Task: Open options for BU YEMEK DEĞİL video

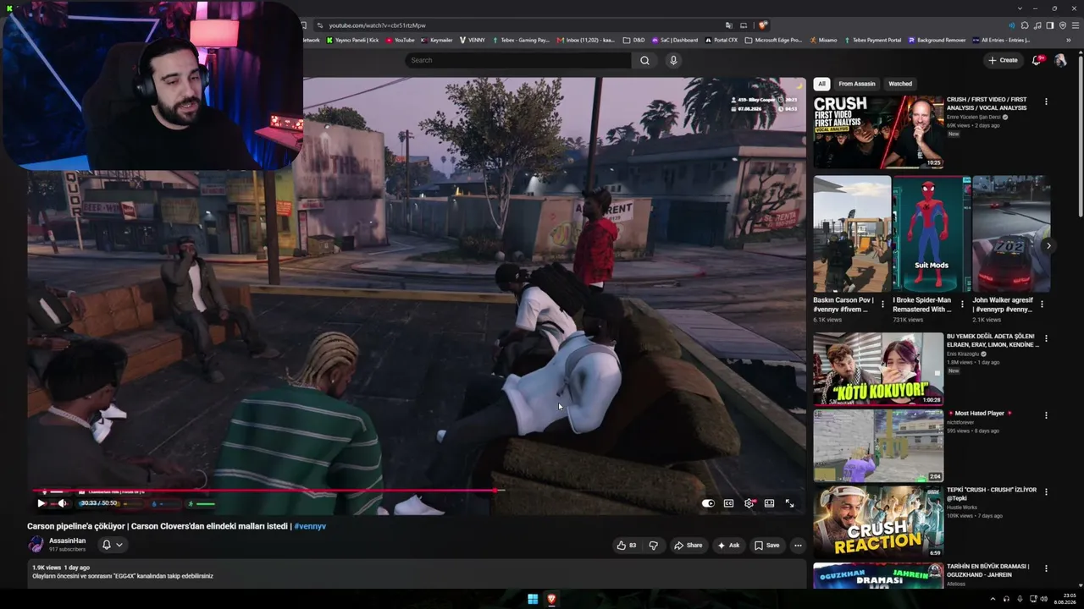Action: click(x=1046, y=338)
